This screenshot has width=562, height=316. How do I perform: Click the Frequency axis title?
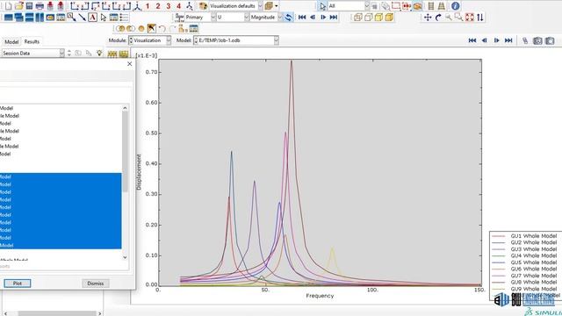tap(320, 296)
